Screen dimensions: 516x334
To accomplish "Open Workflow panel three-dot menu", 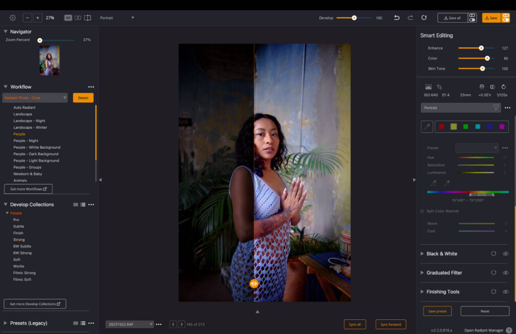I will coord(91,87).
